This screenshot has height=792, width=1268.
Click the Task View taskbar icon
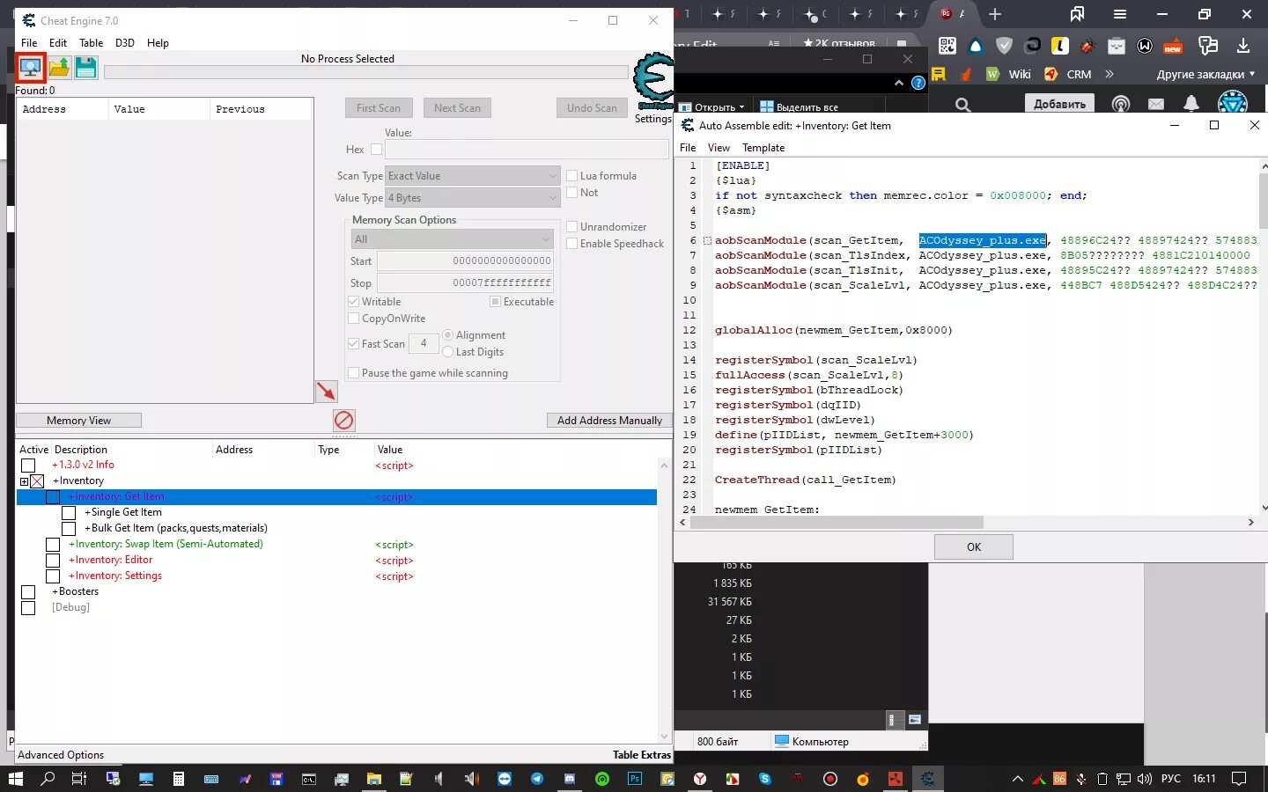point(79,779)
